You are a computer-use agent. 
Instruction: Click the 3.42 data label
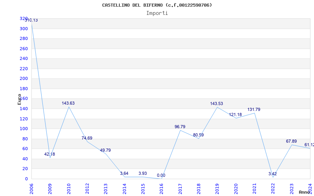click(272, 174)
